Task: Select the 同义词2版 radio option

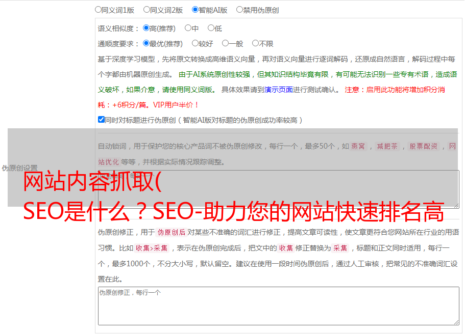Action: pyautogui.click(x=146, y=10)
